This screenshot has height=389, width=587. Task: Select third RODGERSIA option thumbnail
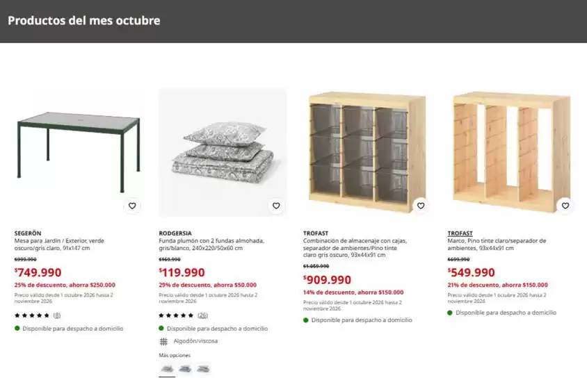(203, 369)
